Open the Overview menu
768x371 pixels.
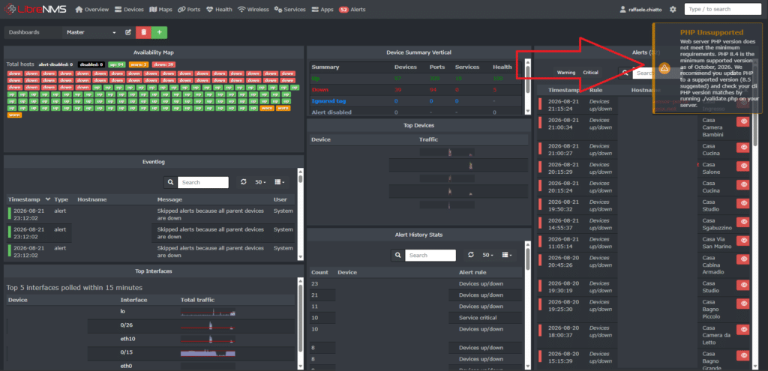(x=92, y=9)
